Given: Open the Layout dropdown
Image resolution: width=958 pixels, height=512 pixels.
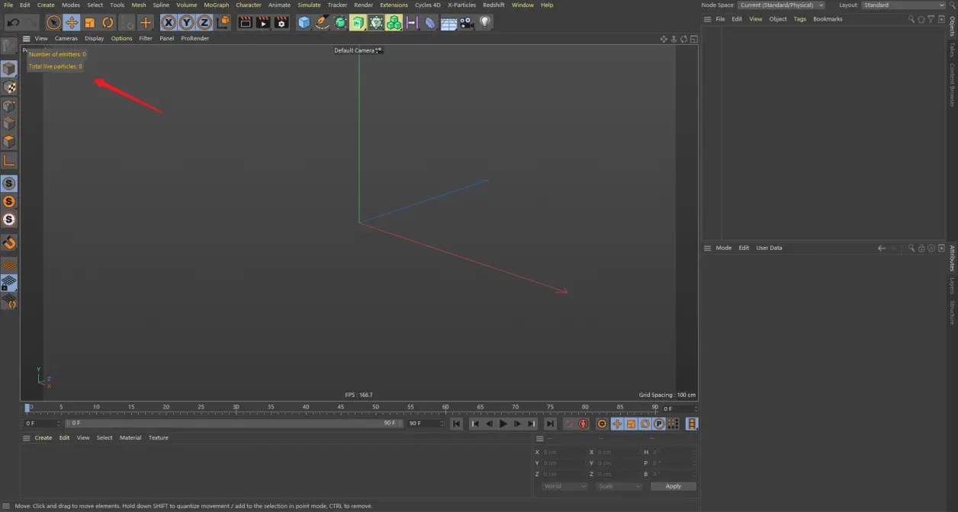Looking at the screenshot, I should (904, 5).
